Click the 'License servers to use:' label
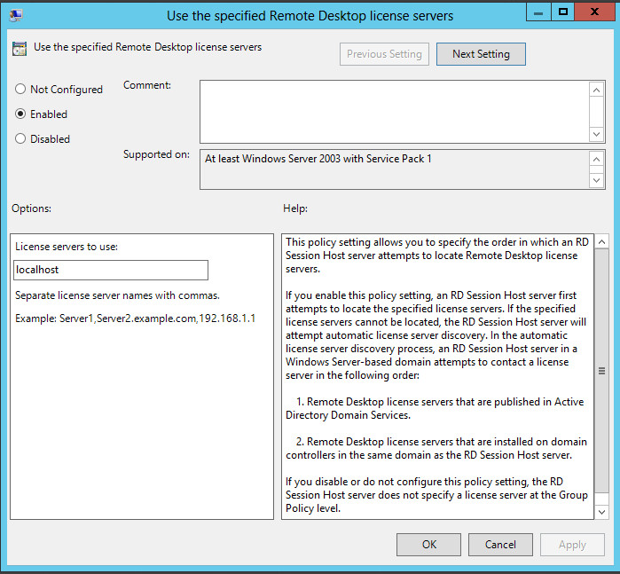Image resolution: width=620 pixels, height=574 pixels. tap(67, 247)
